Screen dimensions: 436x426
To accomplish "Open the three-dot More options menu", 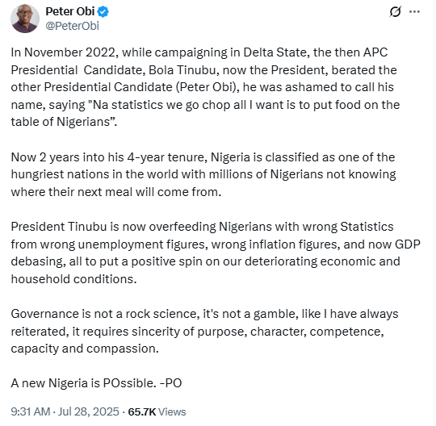I will click(414, 11).
